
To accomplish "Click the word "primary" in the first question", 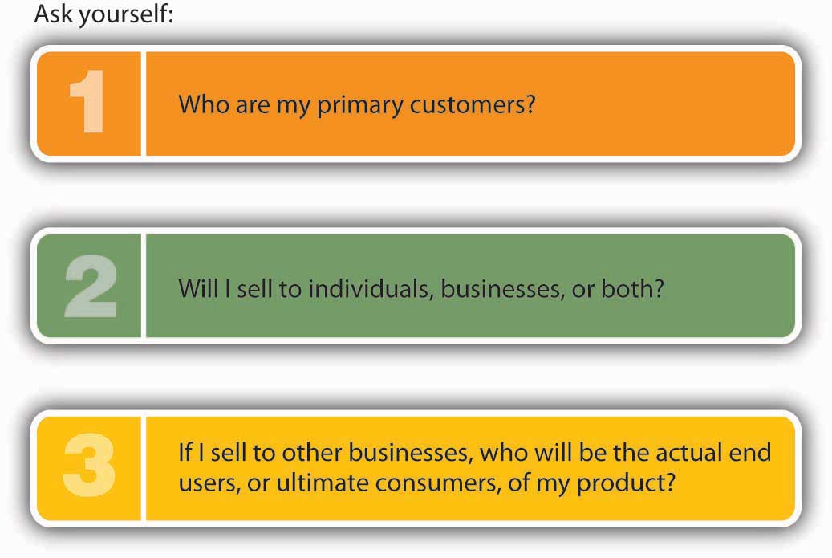I will [x=359, y=105].
